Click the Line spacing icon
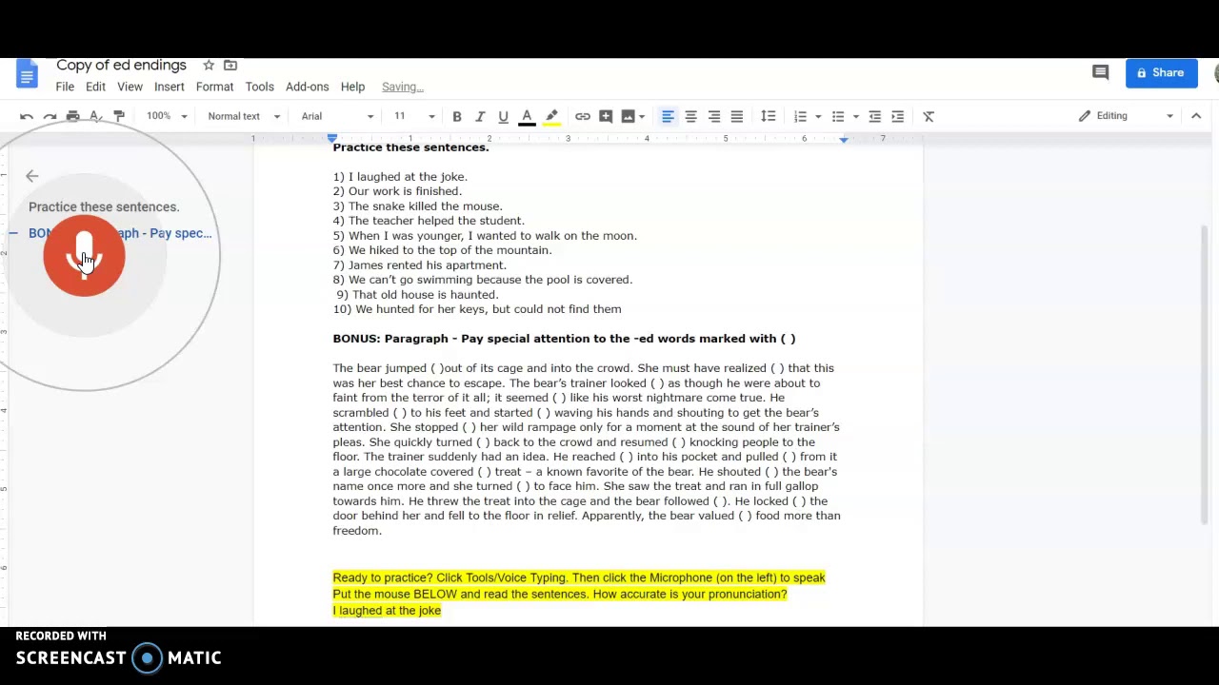Image resolution: width=1219 pixels, height=685 pixels. (x=768, y=116)
